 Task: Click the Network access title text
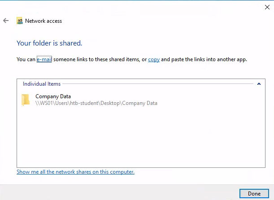pos(43,21)
